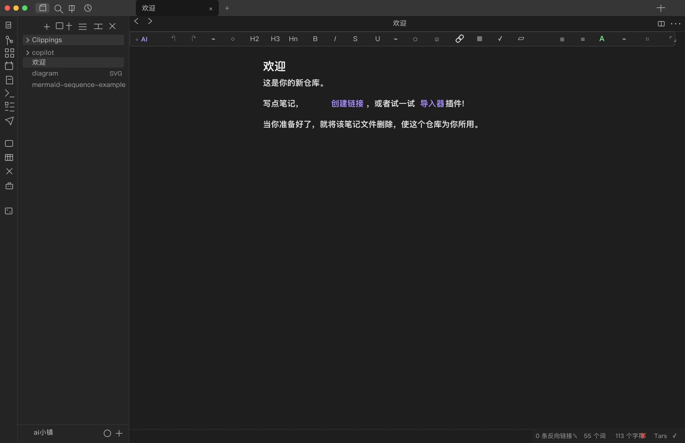
Task: Click the briefcase robot icon in the ribbon
Action: pos(9,186)
